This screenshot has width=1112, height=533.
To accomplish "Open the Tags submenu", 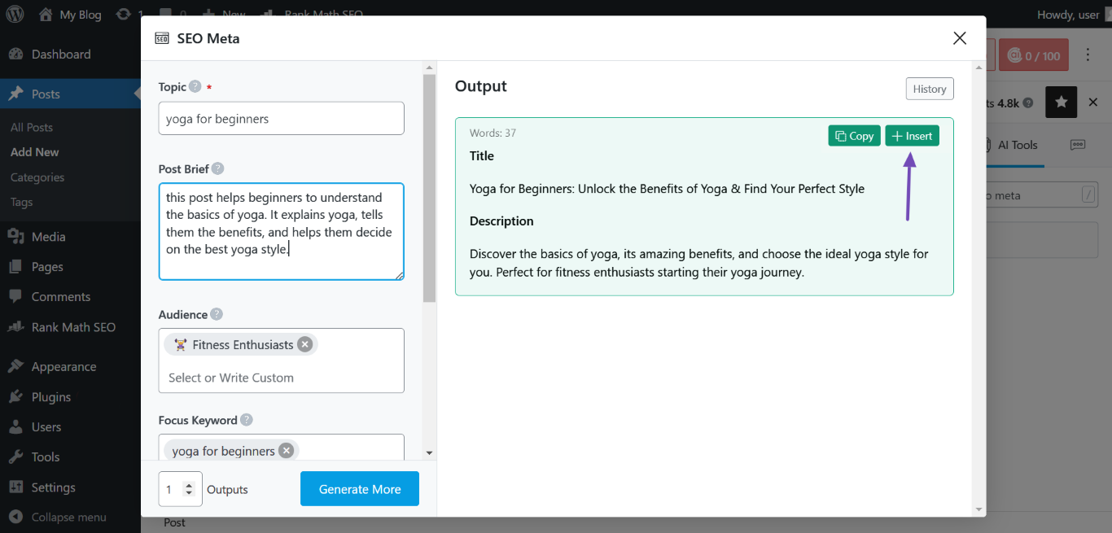I will (22, 203).
